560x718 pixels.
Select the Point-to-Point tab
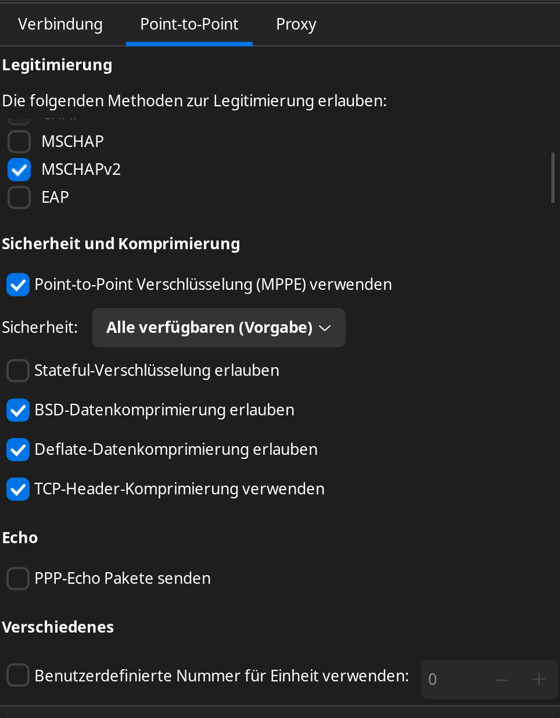coord(189,24)
